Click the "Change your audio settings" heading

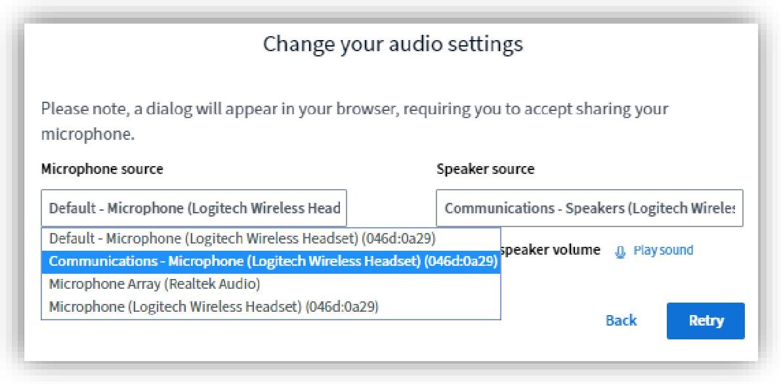[392, 44]
